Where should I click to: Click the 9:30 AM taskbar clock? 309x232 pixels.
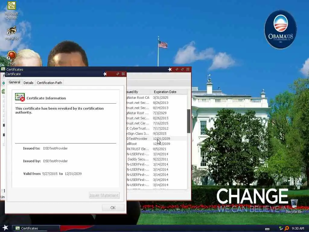click(298, 228)
